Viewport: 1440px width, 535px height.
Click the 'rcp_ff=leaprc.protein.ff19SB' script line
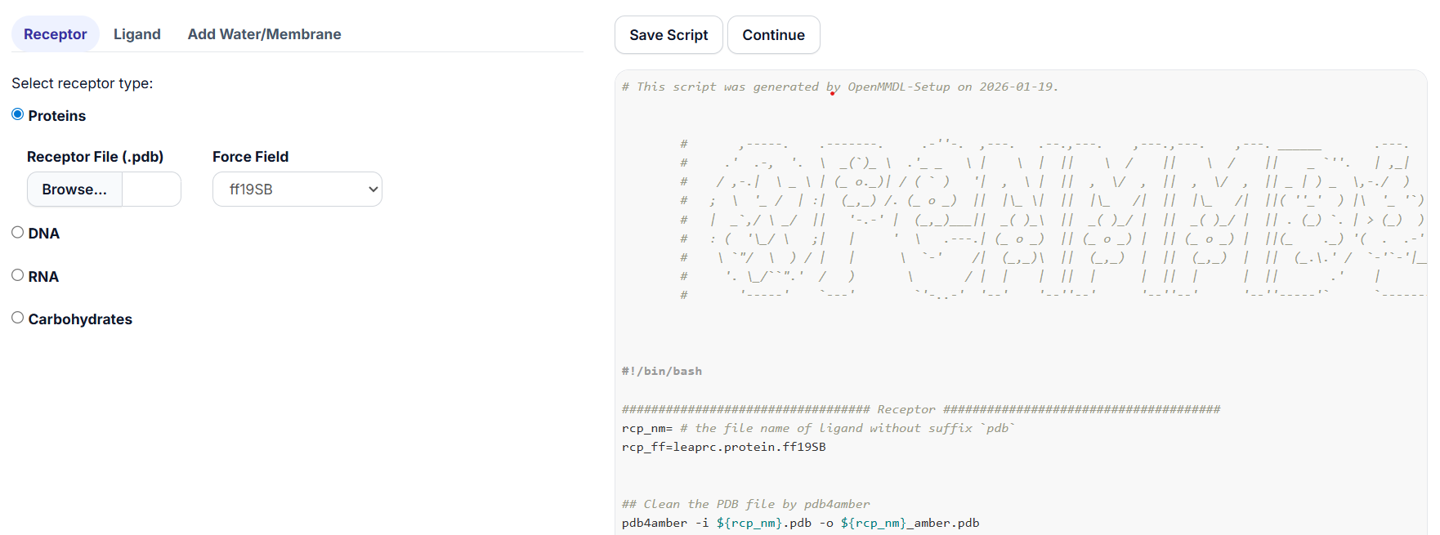click(723, 447)
